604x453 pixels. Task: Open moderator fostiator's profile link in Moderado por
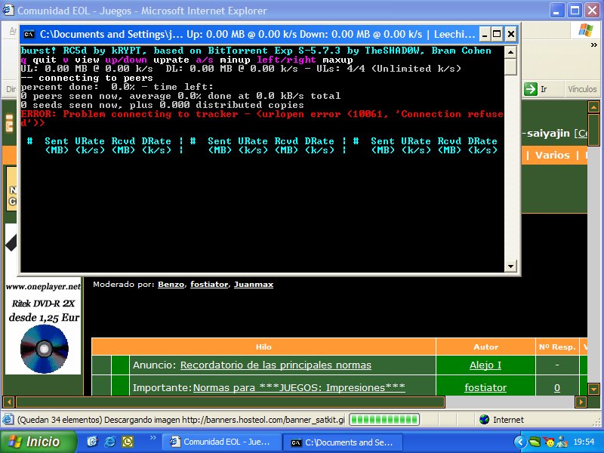click(x=209, y=285)
